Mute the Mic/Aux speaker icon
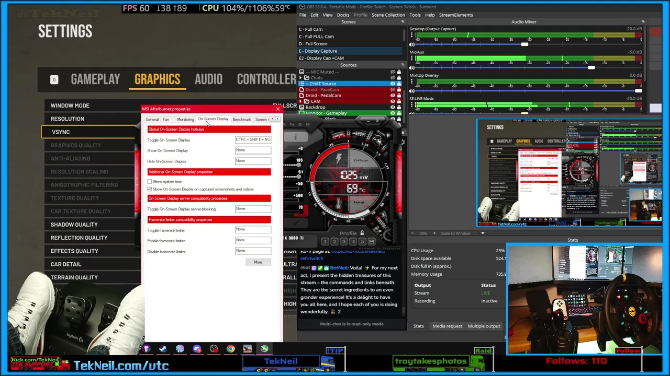 [x=412, y=67]
